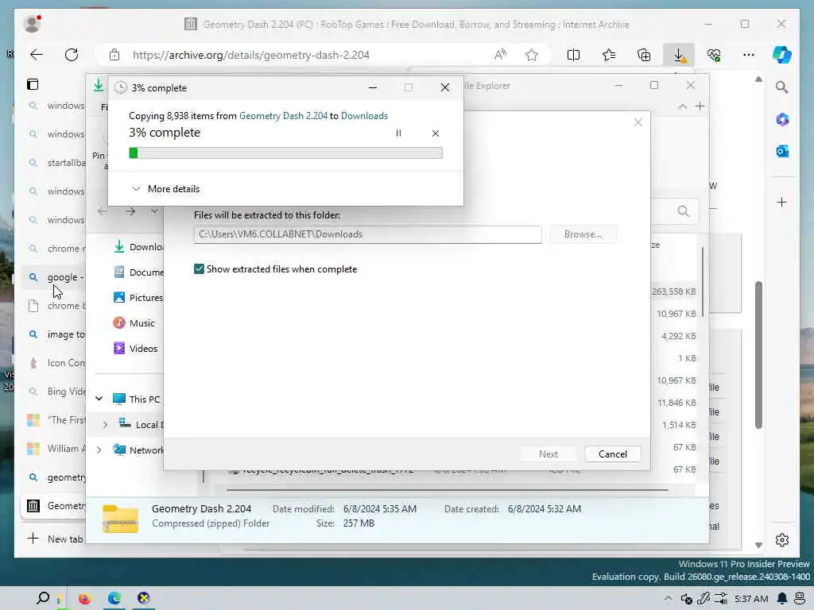Add a sidebar app with plus icon

coord(782,202)
